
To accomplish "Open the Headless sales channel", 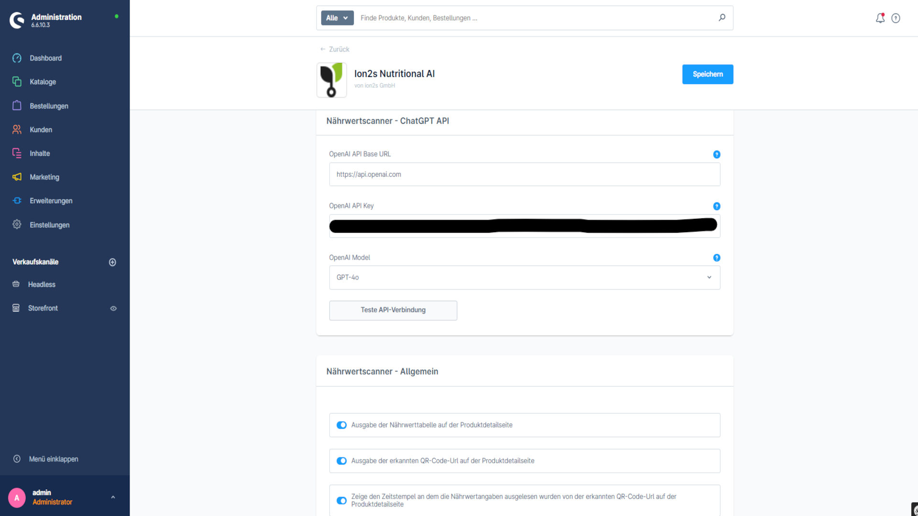I will coord(42,284).
